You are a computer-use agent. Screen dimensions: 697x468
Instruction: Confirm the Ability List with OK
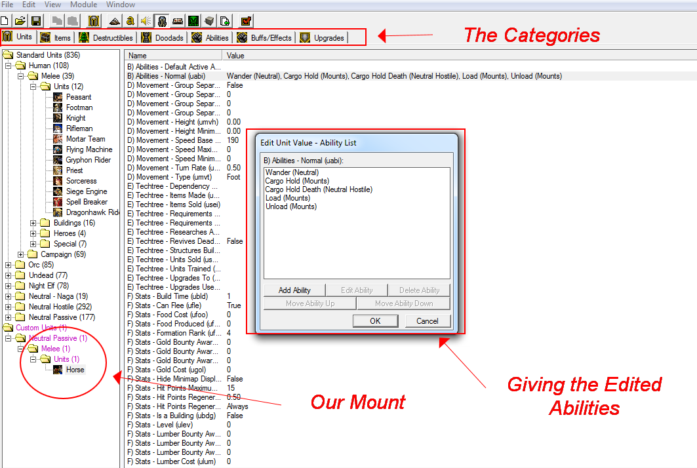tap(375, 321)
